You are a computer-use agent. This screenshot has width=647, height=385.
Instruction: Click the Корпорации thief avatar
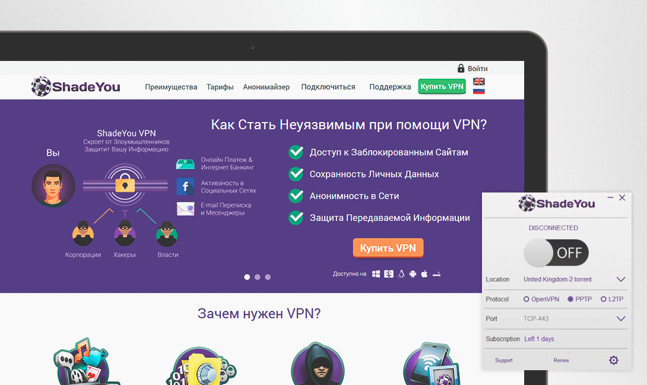click(83, 234)
